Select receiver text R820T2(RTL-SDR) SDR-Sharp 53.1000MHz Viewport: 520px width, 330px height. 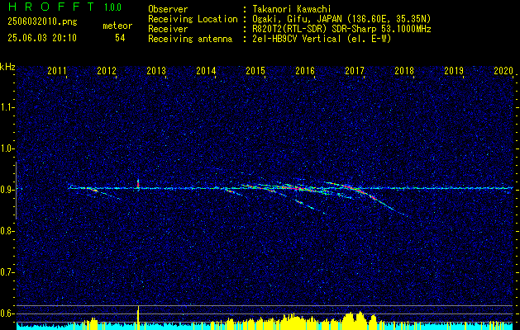click(342, 29)
